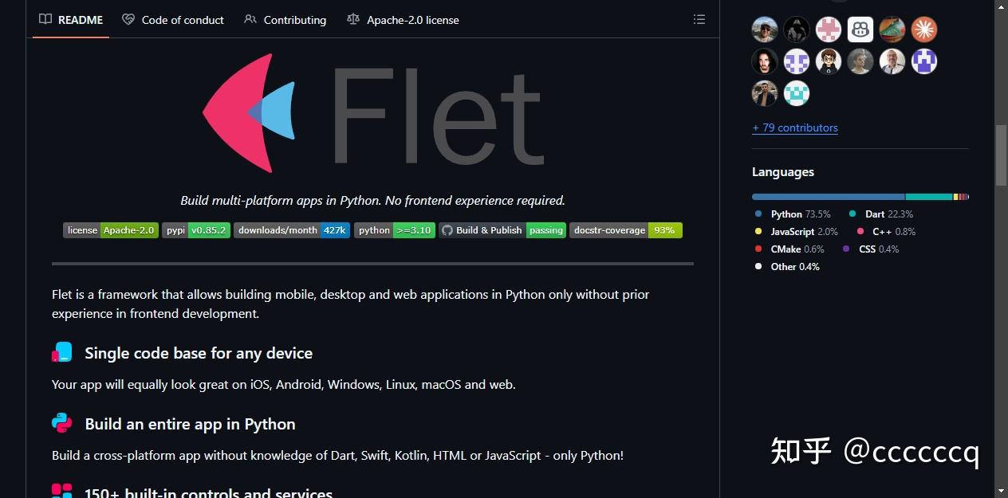
Task: Click the 'Build a cross-platform app without knowledge' text
Action: point(338,455)
